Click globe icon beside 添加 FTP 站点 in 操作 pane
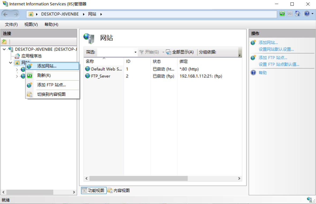This screenshot has height=204, width=316. click(253, 58)
